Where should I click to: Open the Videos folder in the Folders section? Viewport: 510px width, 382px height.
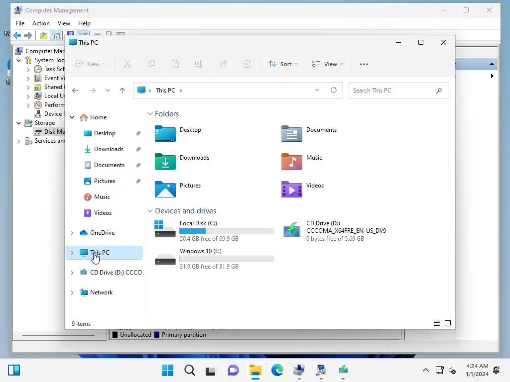302,190
